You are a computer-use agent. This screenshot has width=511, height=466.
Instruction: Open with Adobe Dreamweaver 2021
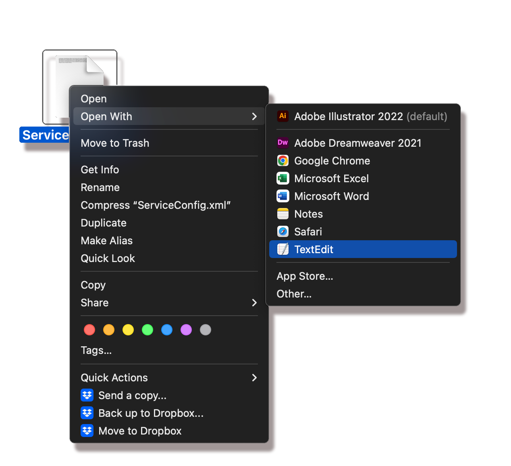(x=363, y=143)
